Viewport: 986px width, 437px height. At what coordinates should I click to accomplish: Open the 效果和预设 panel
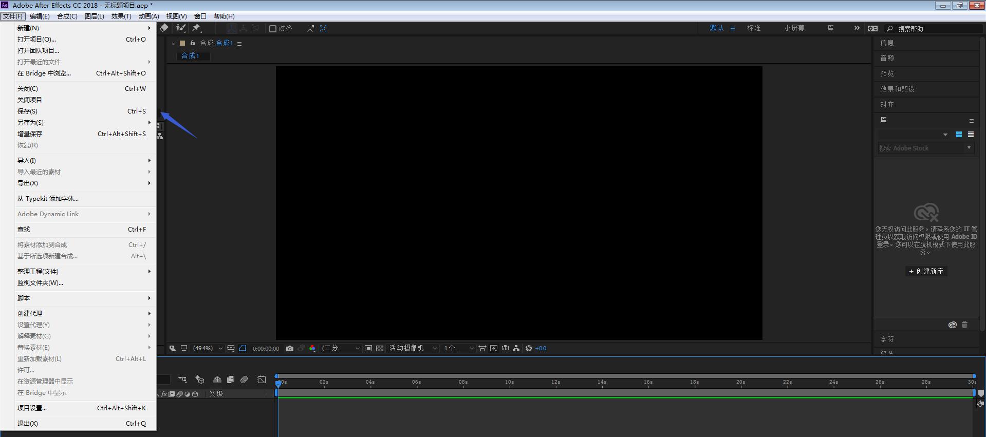click(x=897, y=89)
